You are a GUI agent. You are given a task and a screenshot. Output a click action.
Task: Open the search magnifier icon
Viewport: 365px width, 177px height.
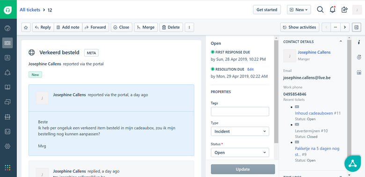pos(320,9)
